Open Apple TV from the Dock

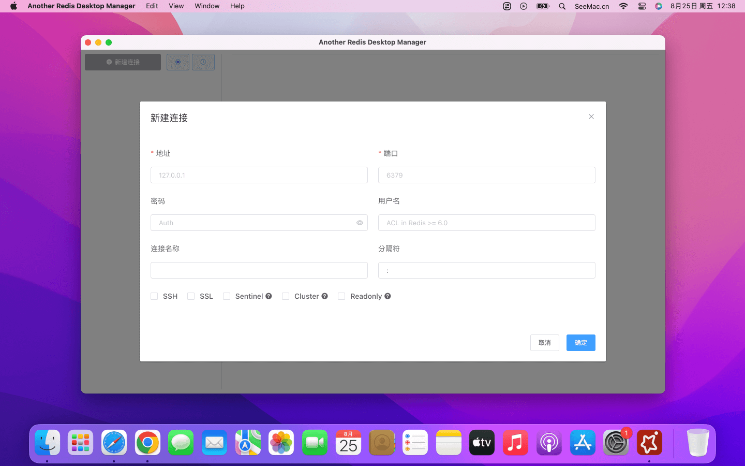(x=482, y=443)
